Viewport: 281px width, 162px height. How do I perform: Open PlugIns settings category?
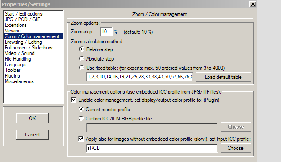click(12, 76)
